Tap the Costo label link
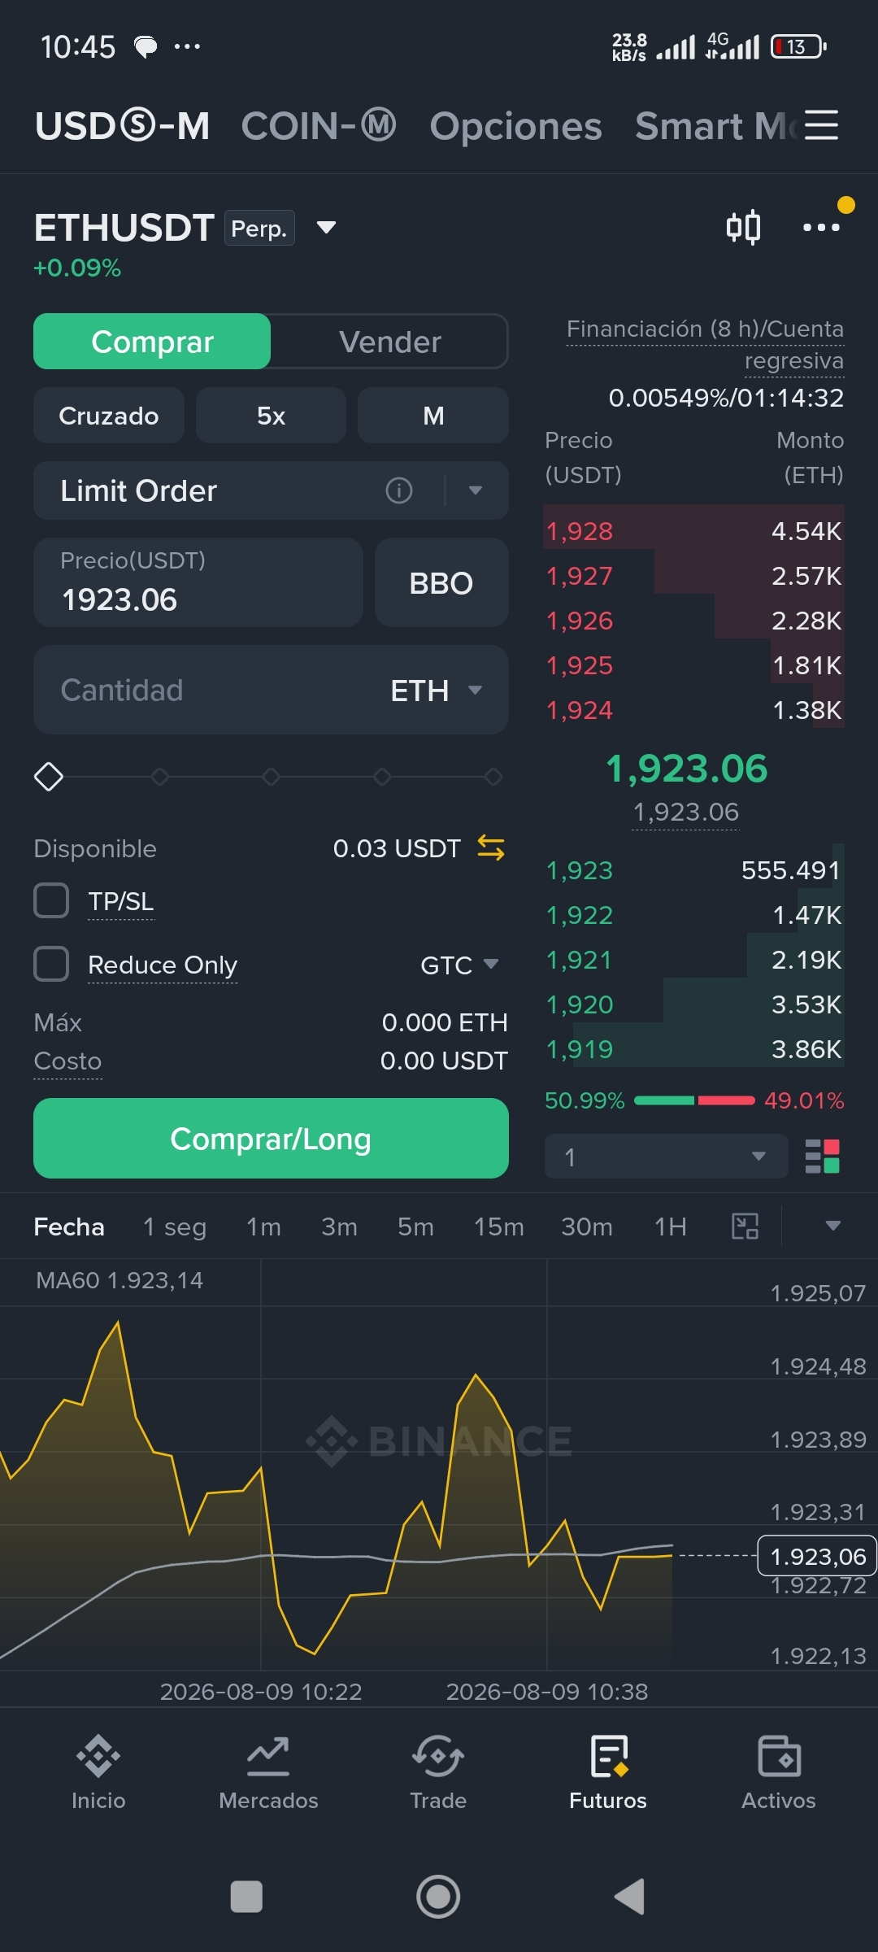This screenshot has width=878, height=1952. (67, 1061)
